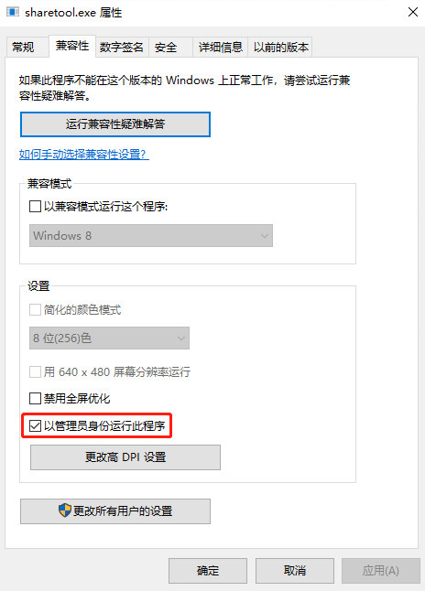The height and width of the screenshot is (591, 425).
Task: Tick the 简化的颜色模式 checkbox
Action: [35, 310]
